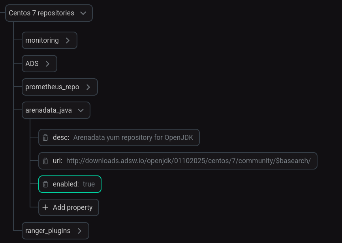Collapse Centos 7 repositories with chevron
Viewport: 342px width, 243px height.
click(83, 13)
